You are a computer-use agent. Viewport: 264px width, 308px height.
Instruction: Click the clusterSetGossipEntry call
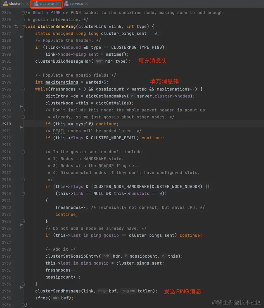click(72, 256)
